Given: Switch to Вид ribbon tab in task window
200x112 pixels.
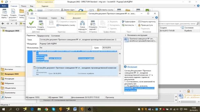Looking at the screenshot, I should [x=62, y=18].
